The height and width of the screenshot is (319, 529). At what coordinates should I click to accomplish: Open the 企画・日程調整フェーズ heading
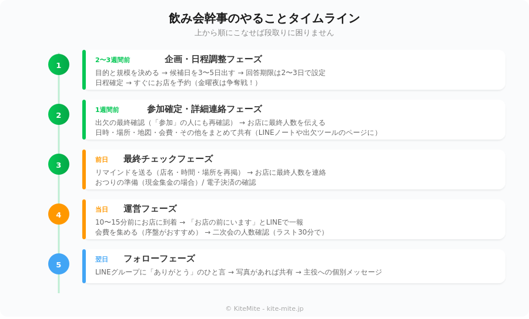click(213, 59)
